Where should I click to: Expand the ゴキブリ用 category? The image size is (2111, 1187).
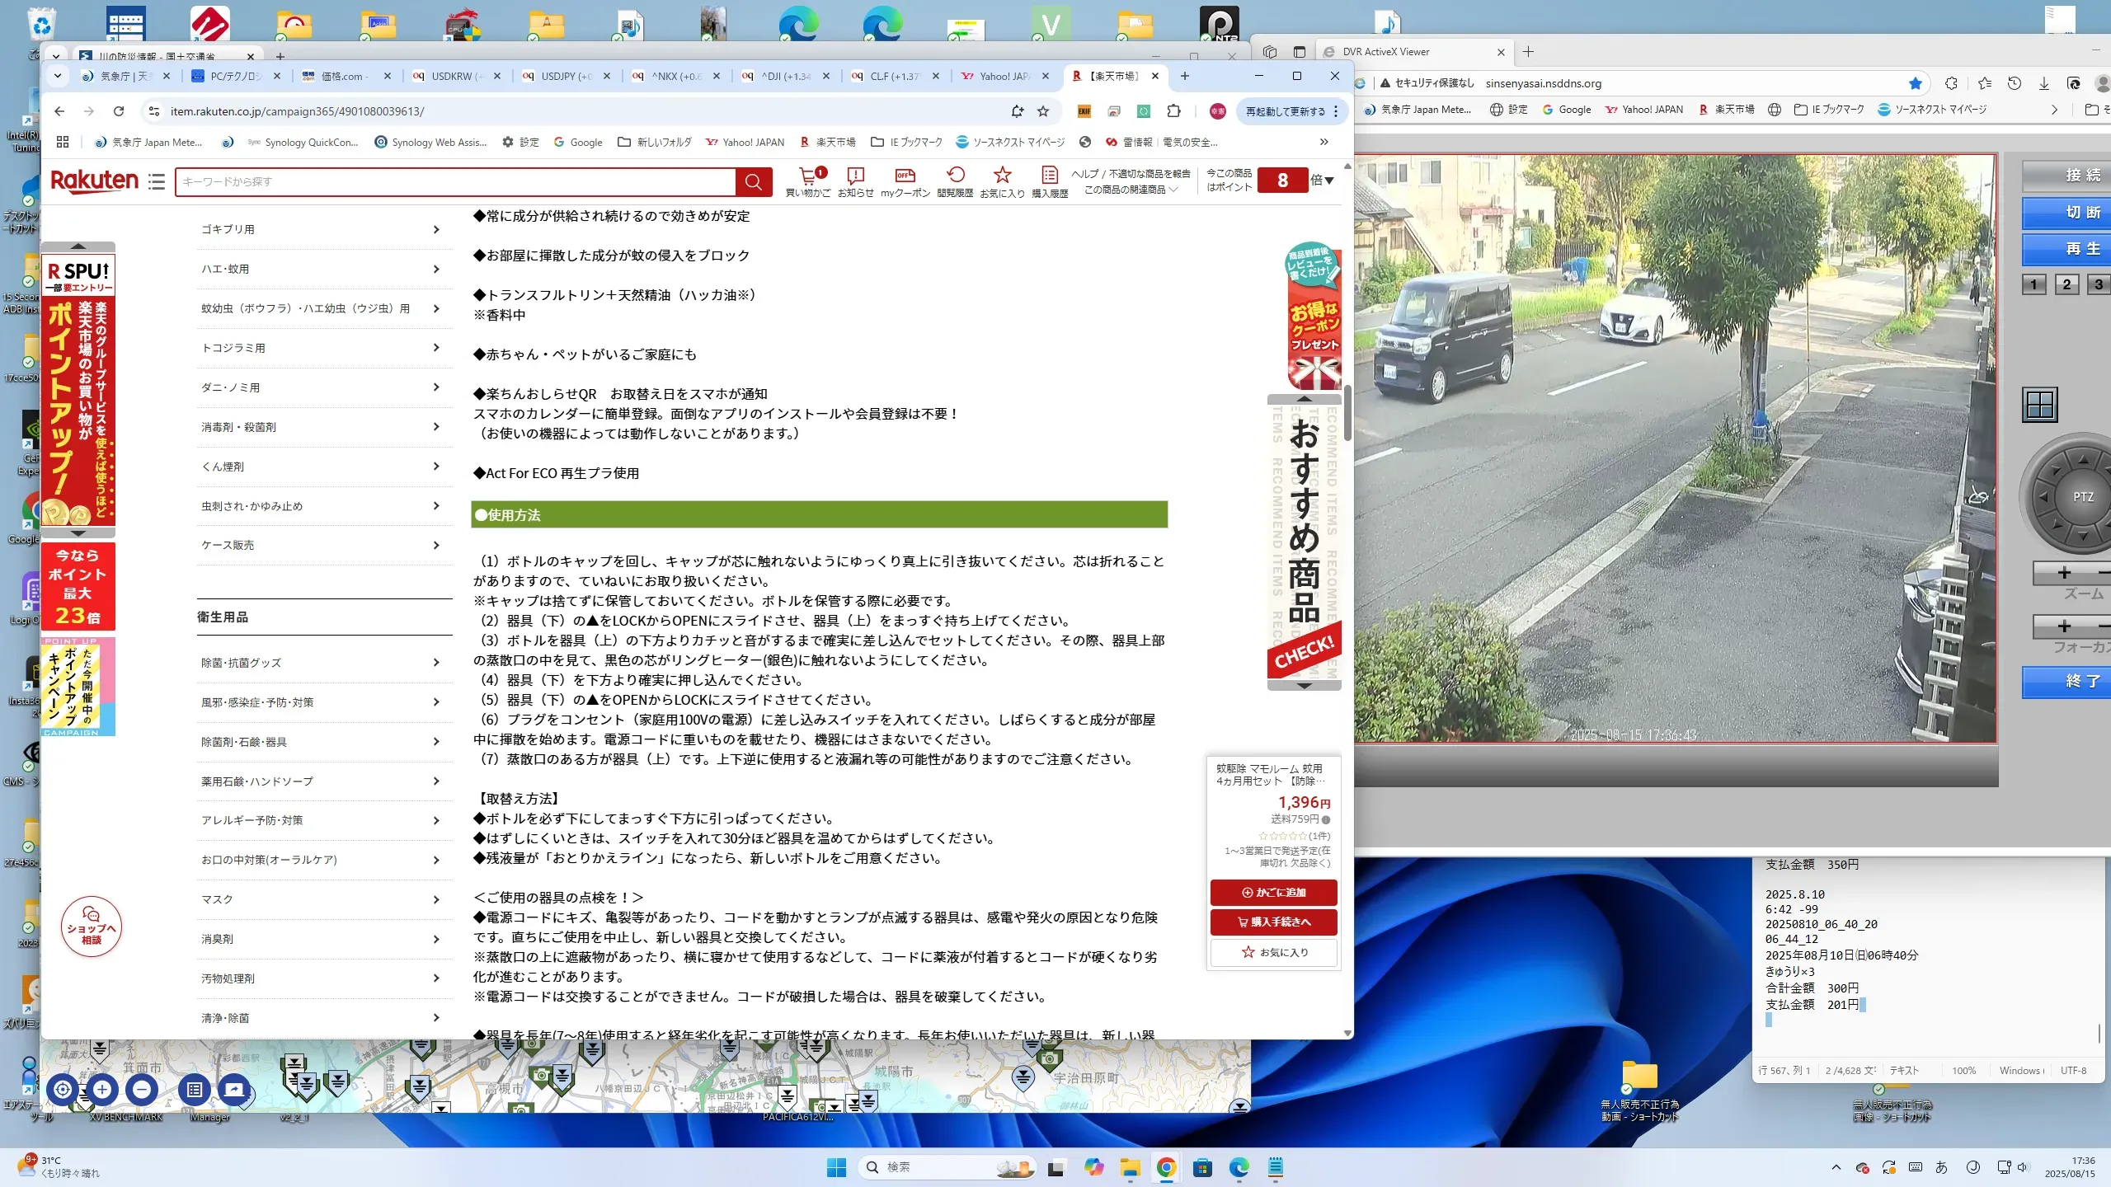point(323,229)
